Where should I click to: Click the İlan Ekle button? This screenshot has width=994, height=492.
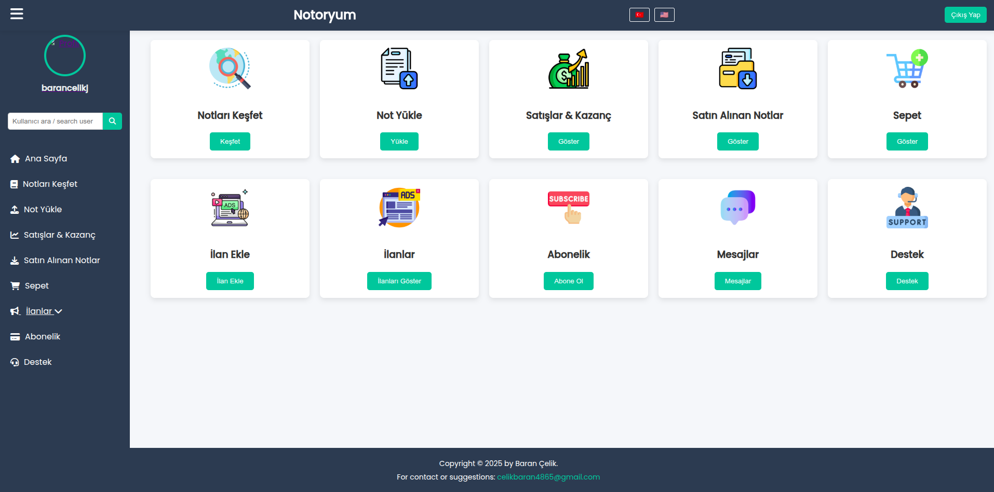230,281
